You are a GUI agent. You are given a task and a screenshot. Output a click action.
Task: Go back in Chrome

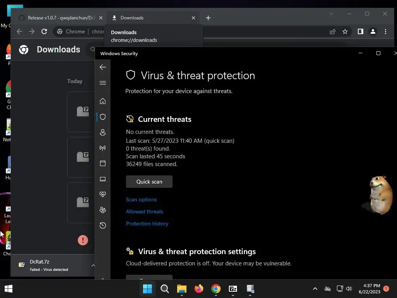coord(19,31)
